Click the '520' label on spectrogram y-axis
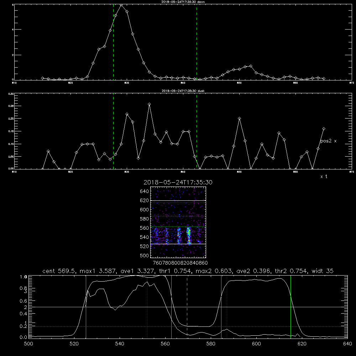 [145, 246]
